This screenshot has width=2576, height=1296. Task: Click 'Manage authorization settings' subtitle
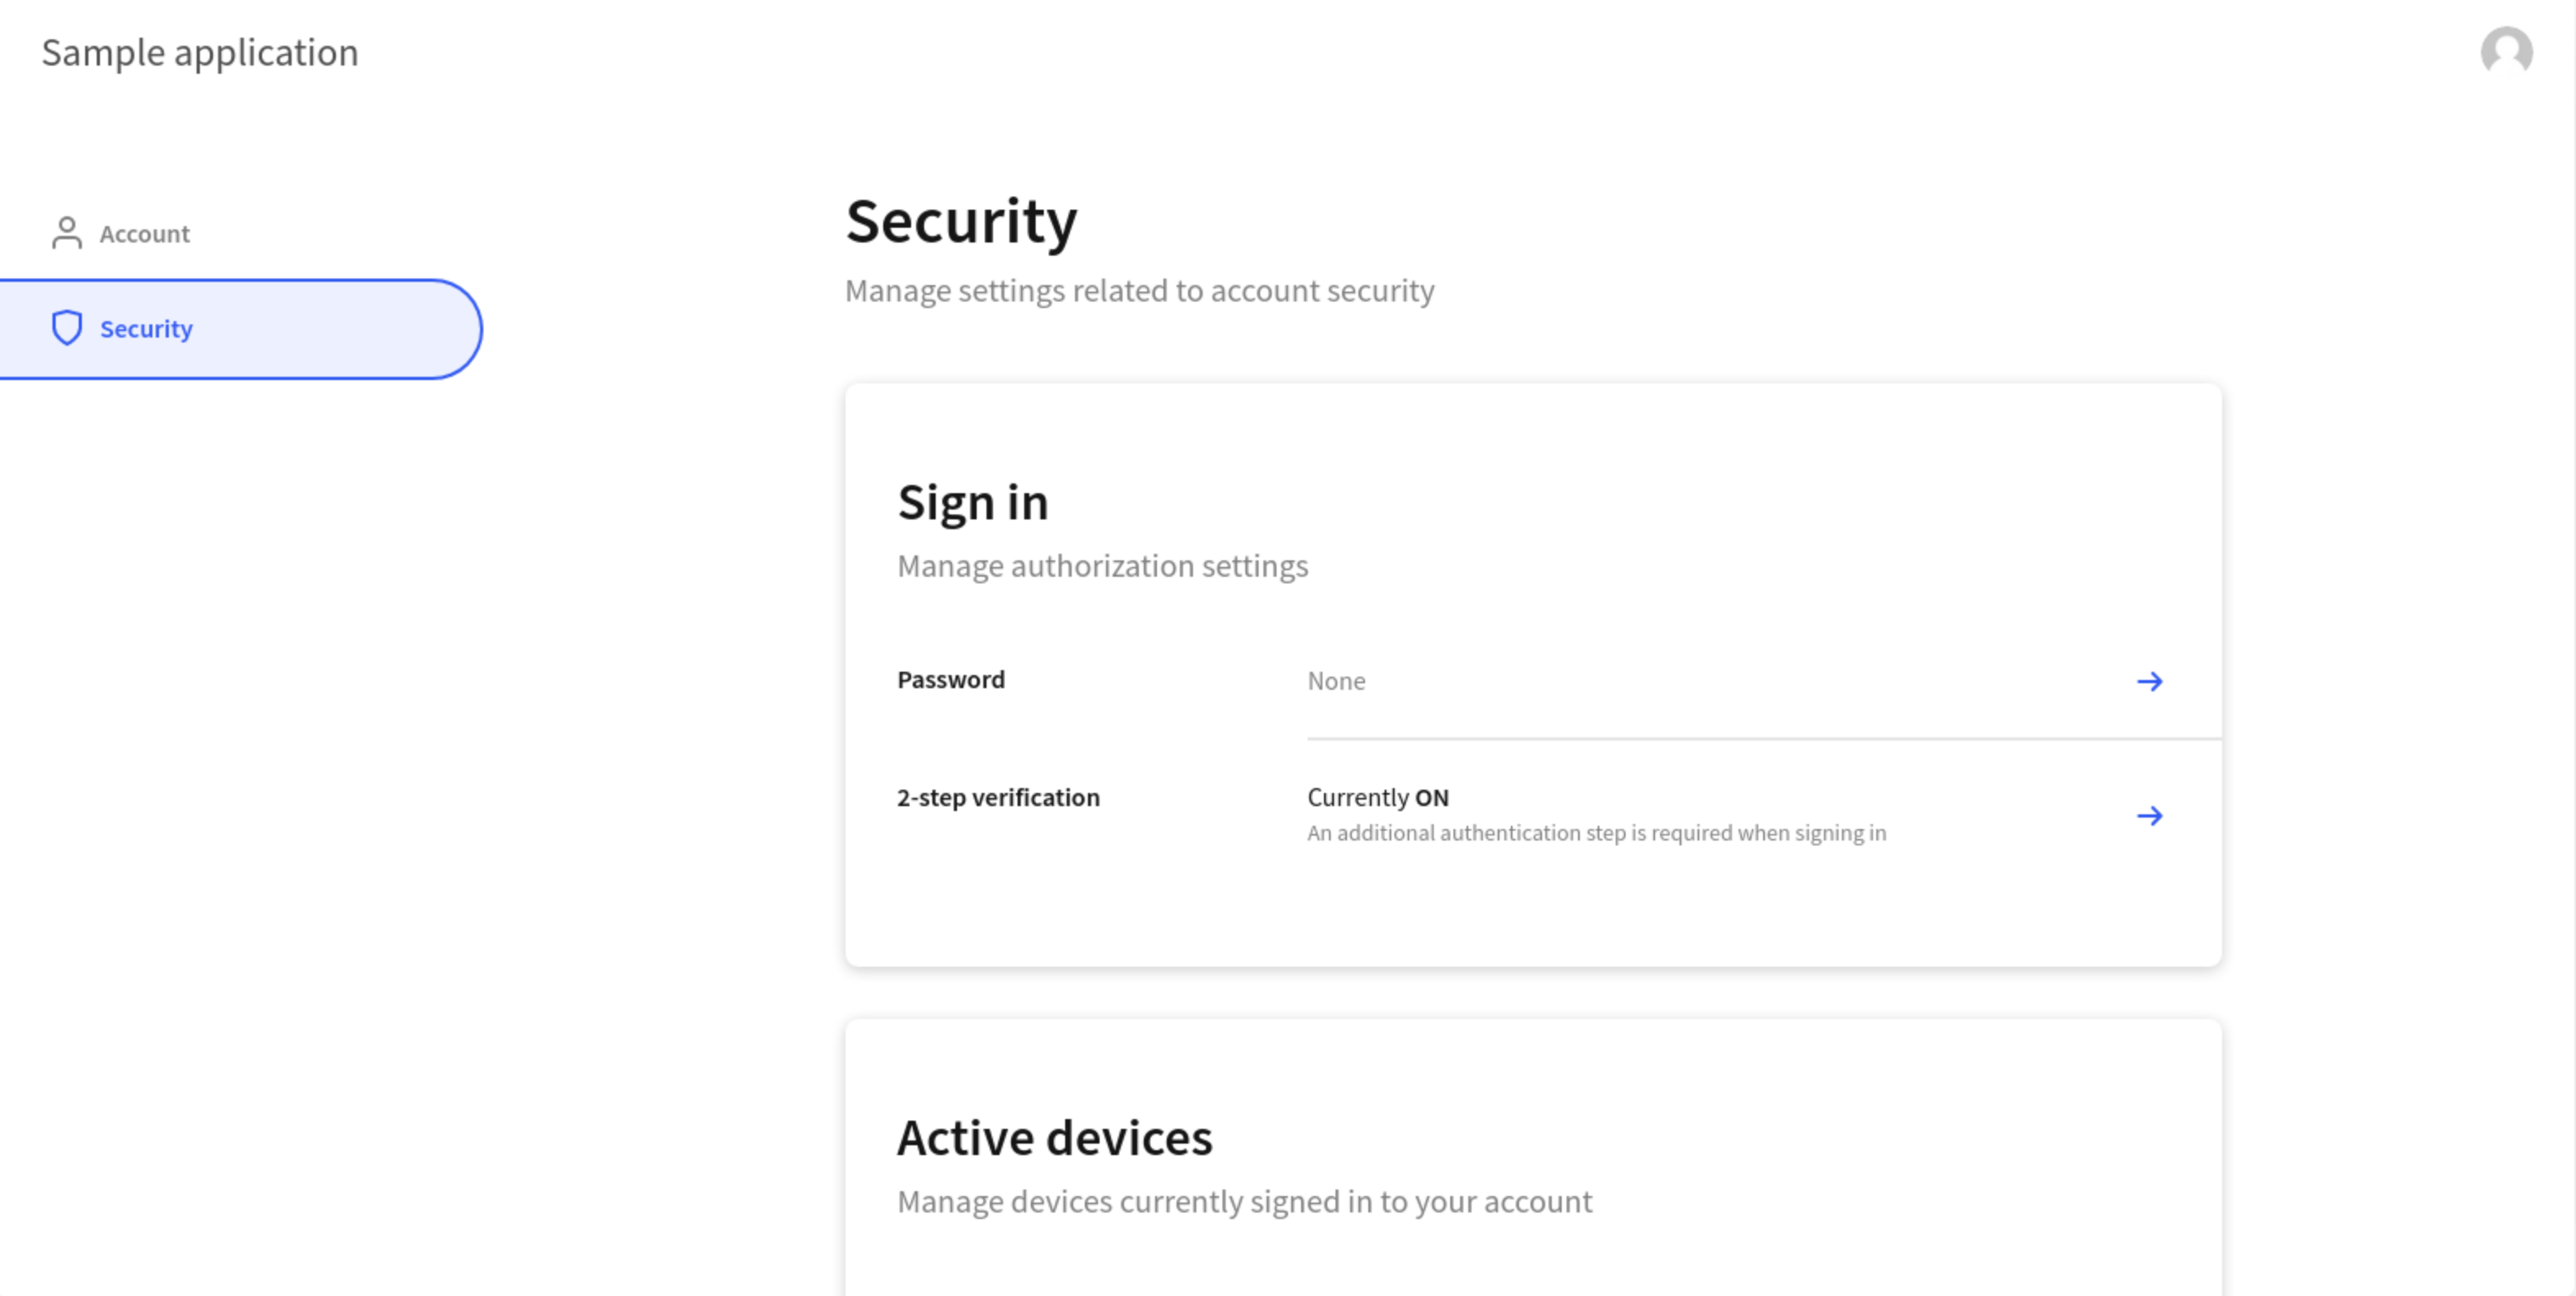pyautogui.click(x=1102, y=566)
